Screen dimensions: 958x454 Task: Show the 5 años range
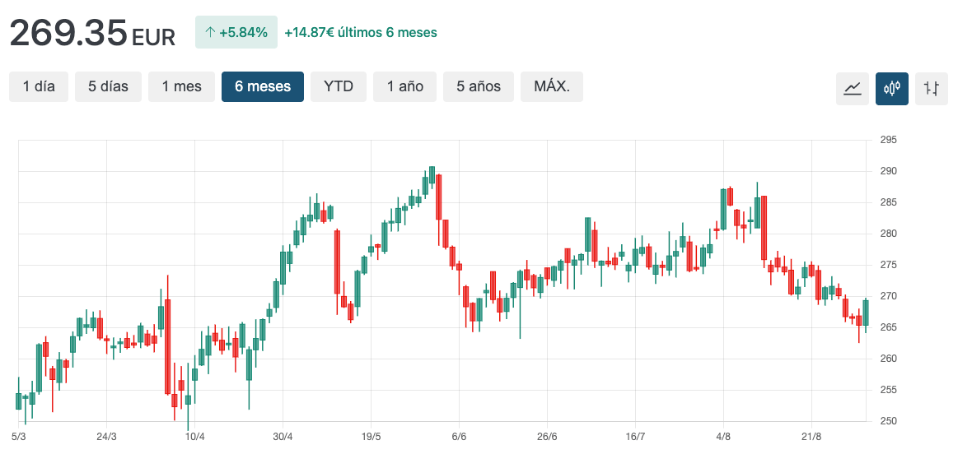pos(479,86)
